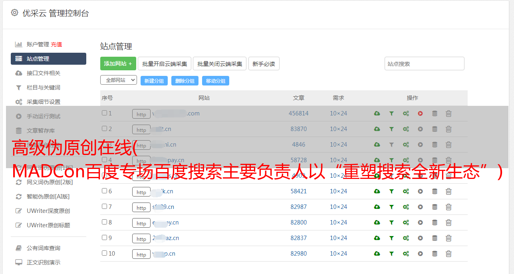Click the trash icon in row 10
The height and width of the screenshot is (274, 514).
pyautogui.click(x=449, y=254)
